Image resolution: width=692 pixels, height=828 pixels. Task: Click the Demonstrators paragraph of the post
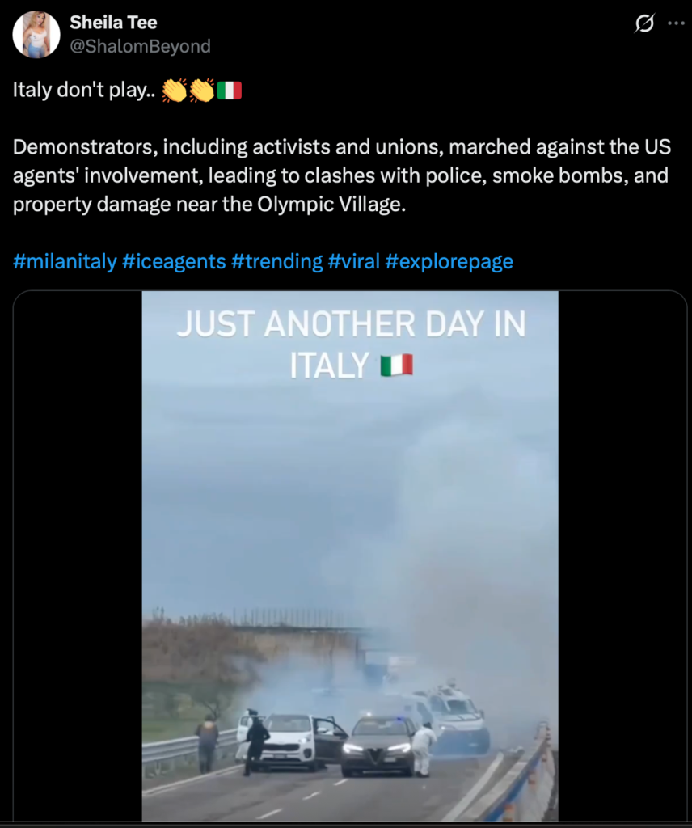coord(341,175)
